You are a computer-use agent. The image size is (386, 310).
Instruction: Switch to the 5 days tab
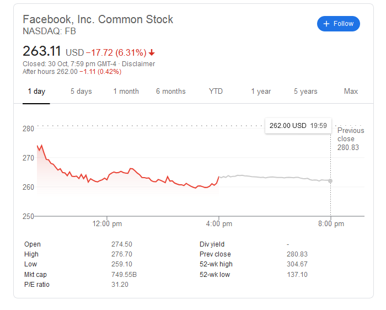click(81, 92)
